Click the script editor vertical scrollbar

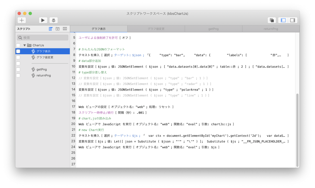297,130
